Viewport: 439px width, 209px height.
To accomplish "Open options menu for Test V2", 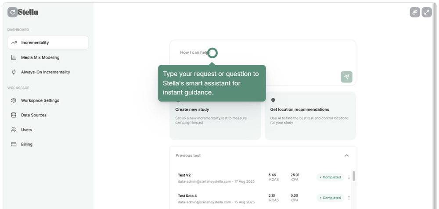I will (x=349, y=177).
